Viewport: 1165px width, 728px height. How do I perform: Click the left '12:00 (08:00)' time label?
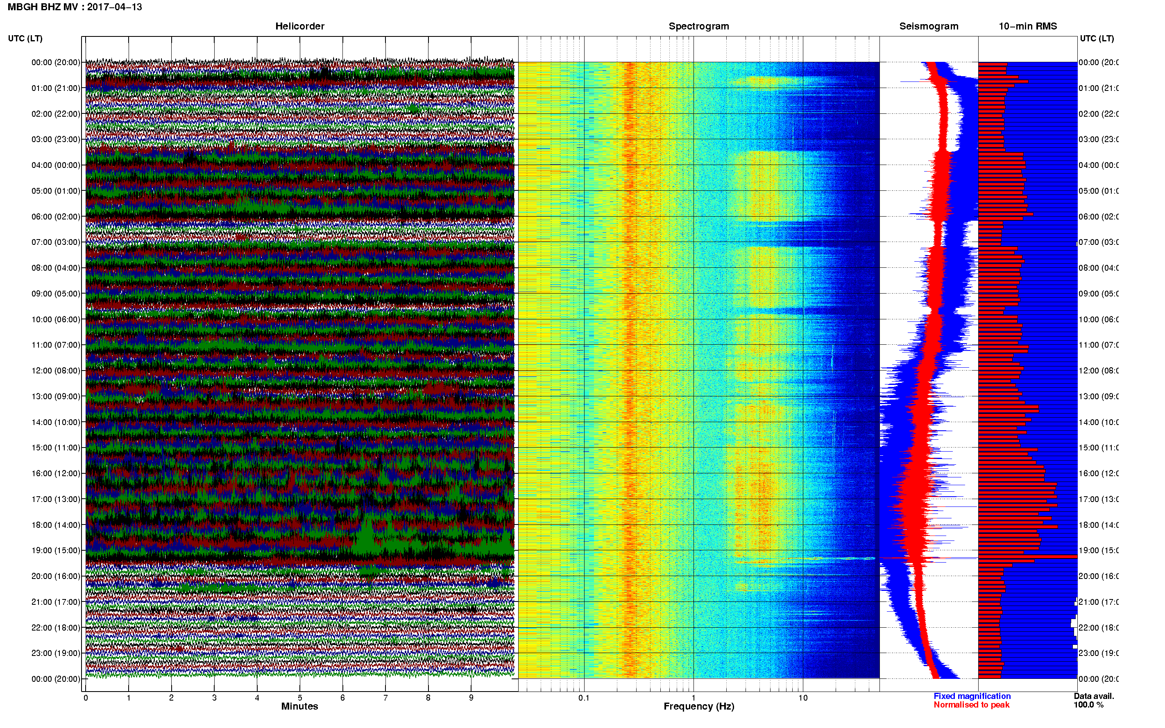point(56,371)
